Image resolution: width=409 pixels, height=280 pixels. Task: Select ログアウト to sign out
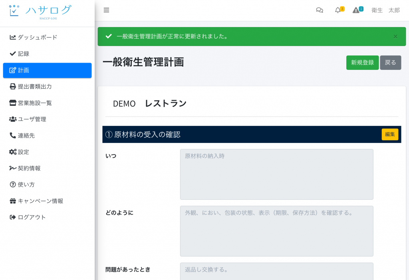click(x=47, y=217)
